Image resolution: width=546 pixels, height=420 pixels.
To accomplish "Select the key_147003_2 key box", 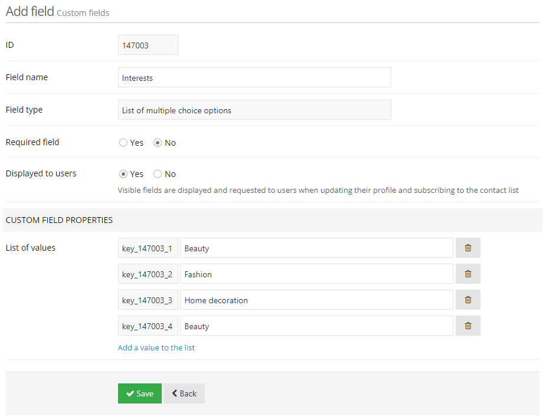I will click(148, 274).
